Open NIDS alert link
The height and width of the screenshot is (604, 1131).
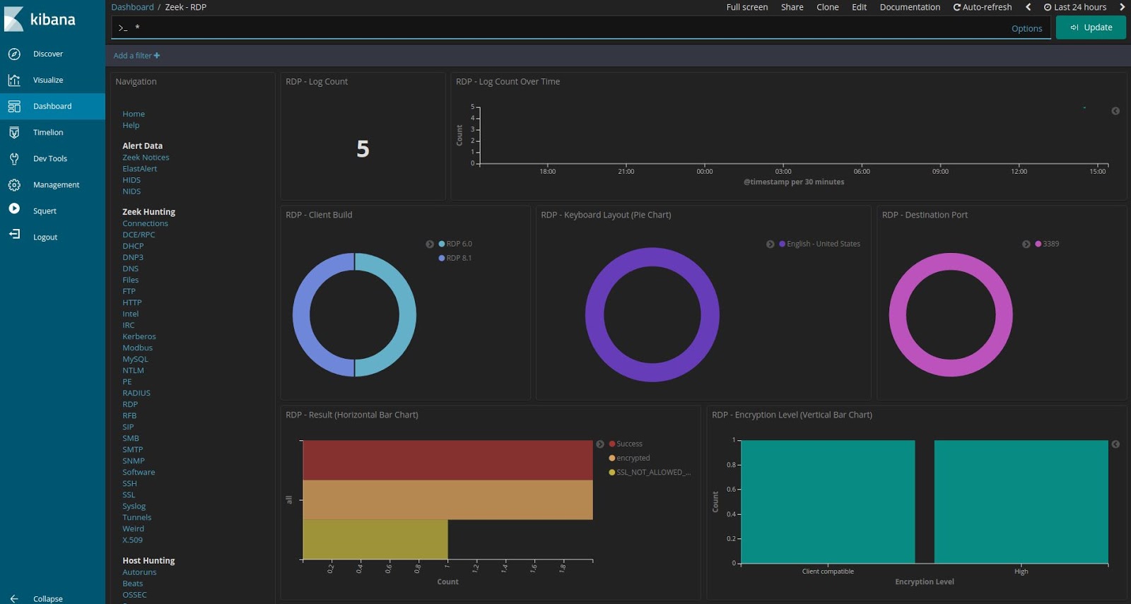pyautogui.click(x=131, y=191)
